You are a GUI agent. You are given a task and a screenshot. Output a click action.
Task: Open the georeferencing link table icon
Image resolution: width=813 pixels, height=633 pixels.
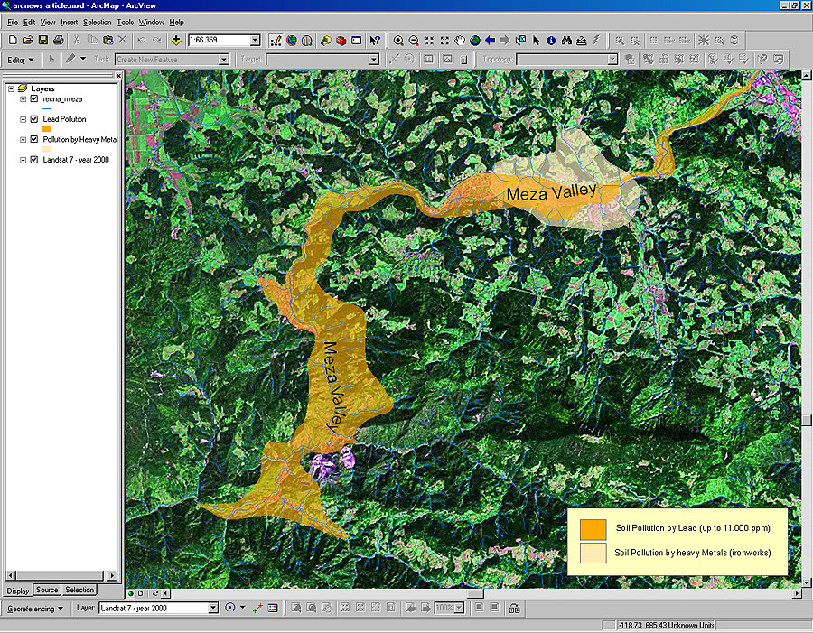273,608
